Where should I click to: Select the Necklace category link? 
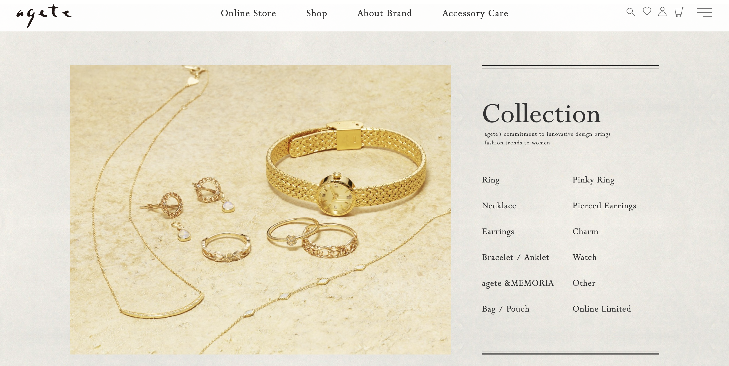[x=499, y=205]
